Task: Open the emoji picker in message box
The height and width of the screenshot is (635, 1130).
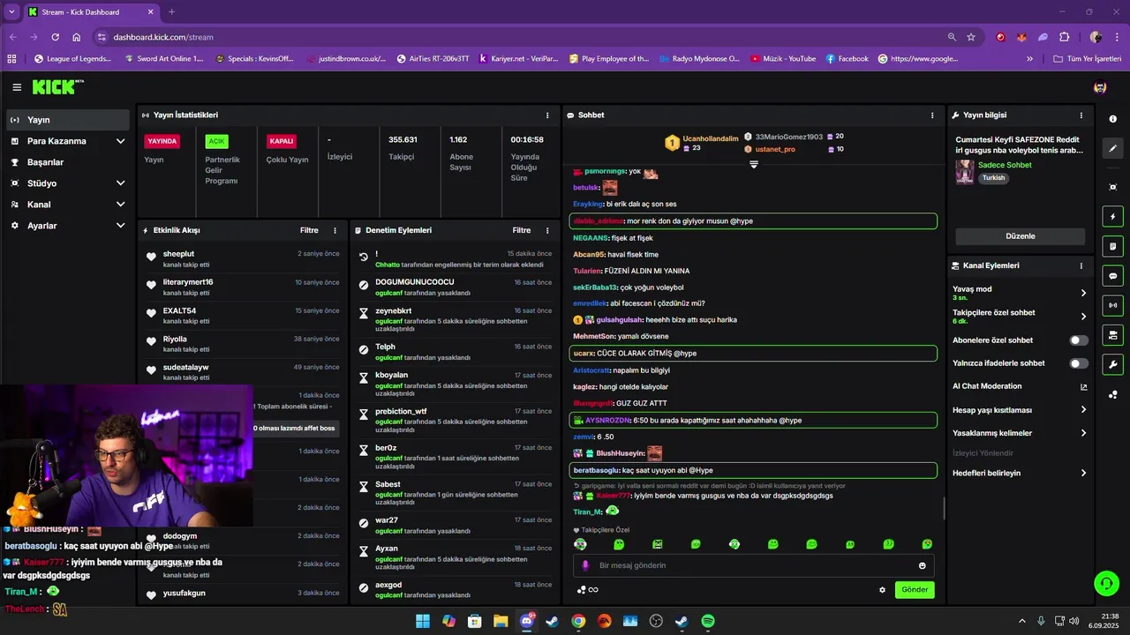Action: 923,565
